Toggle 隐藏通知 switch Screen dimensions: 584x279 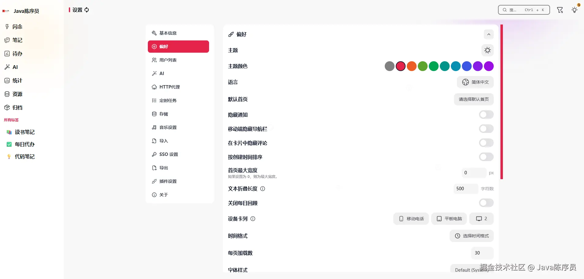(x=486, y=115)
